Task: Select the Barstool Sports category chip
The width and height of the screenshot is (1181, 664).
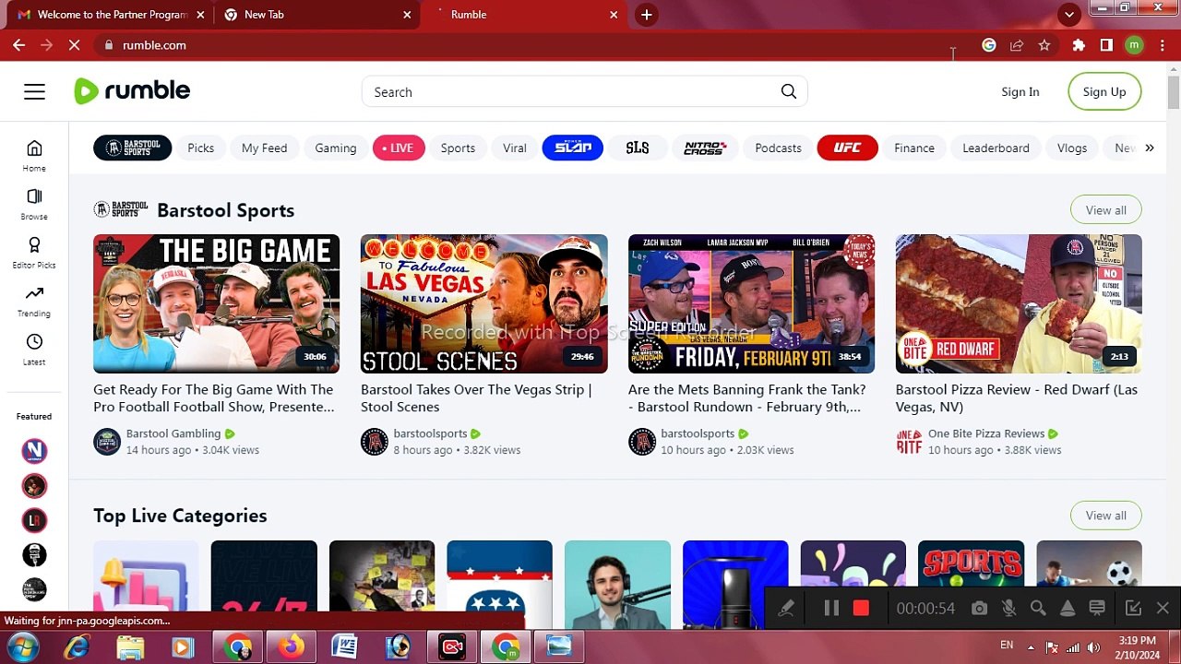Action: pyautogui.click(x=132, y=148)
